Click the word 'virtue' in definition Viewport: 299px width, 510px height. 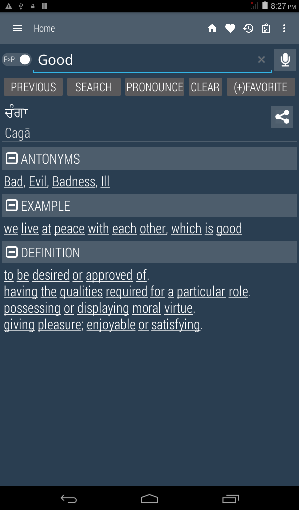click(178, 308)
